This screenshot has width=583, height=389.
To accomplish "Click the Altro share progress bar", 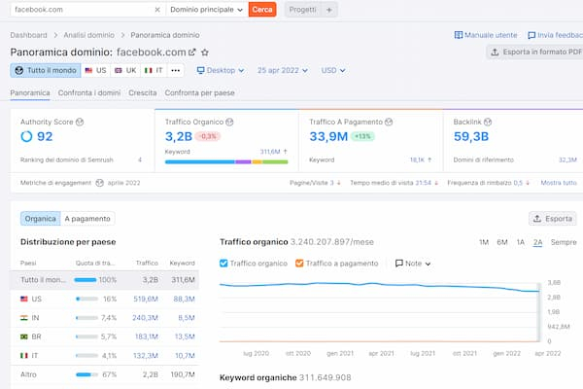I will [x=86, y=374].
